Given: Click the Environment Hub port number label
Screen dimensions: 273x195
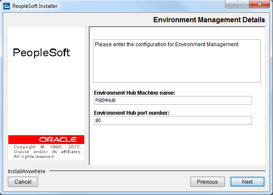Looking at the screenshot, I should pos(131,113).
